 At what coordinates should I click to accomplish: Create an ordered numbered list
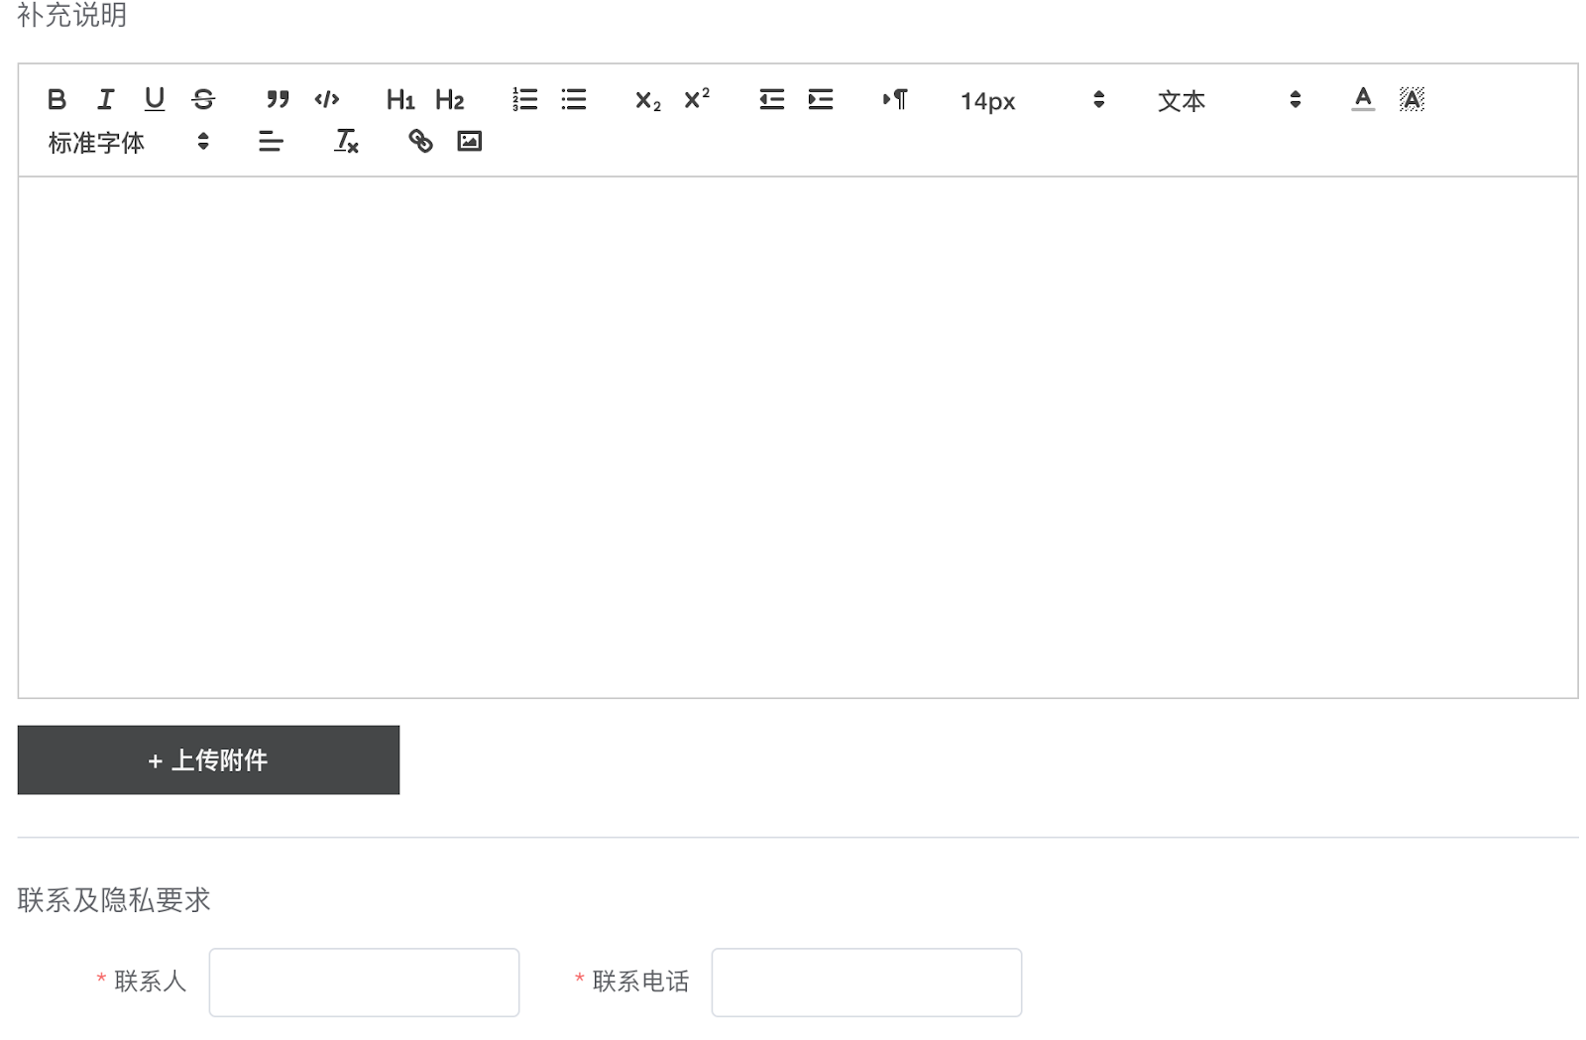(524, 99)
